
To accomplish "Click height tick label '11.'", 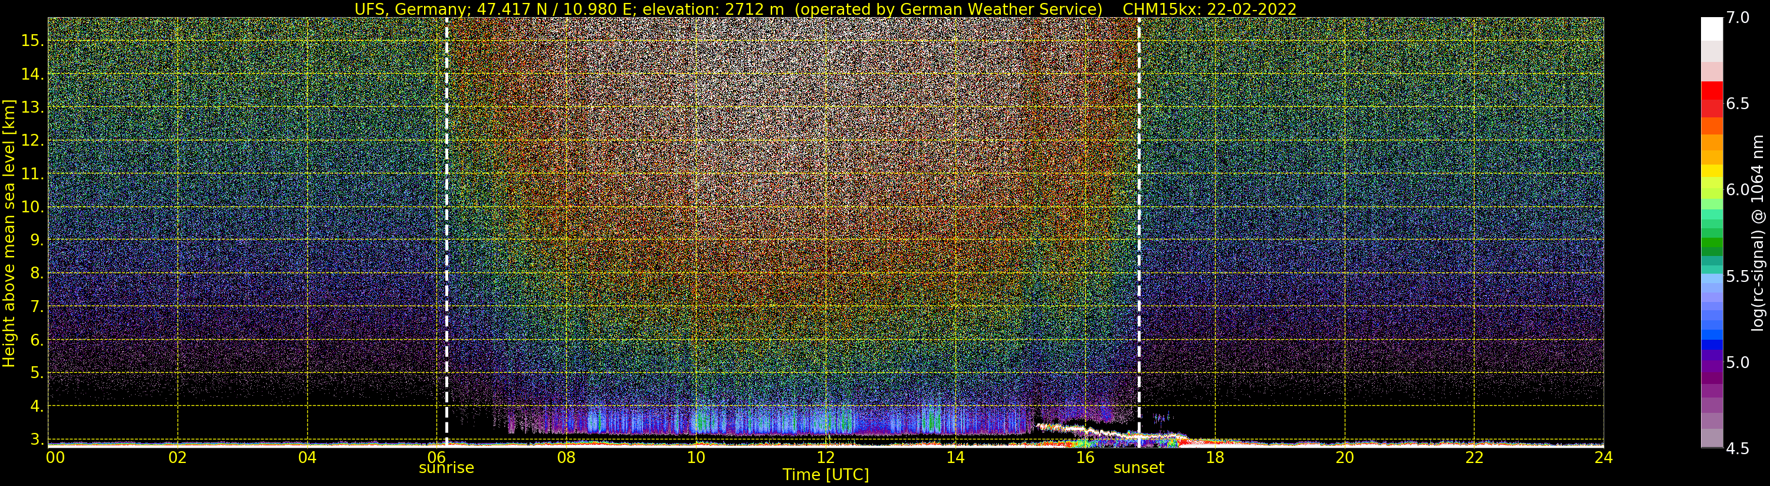I will click(x=32, y=173).
